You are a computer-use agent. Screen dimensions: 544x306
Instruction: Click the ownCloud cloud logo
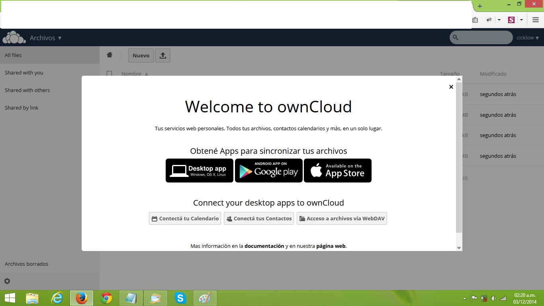tap(14, 37)
